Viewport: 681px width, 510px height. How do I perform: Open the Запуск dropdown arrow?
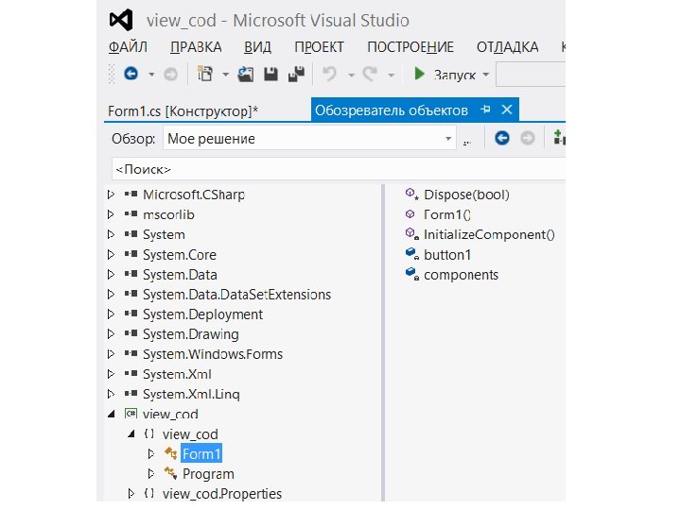click(486, 75)
